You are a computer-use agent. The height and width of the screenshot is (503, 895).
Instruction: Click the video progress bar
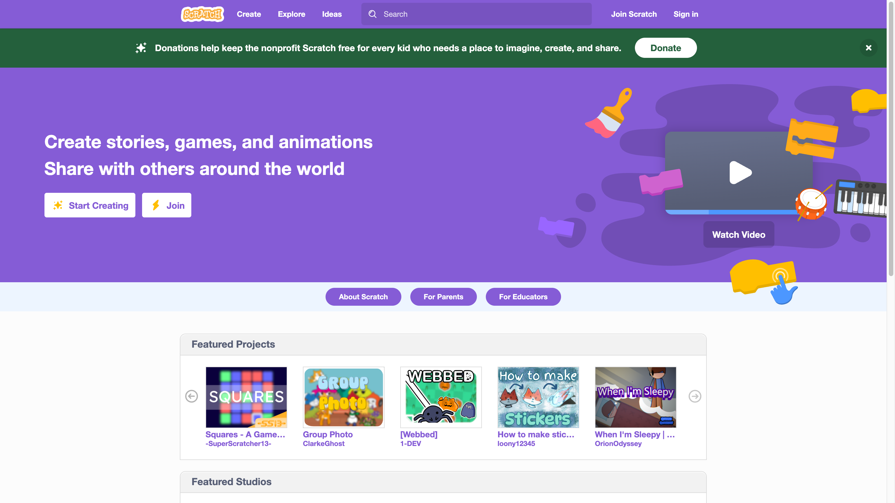point(731,212)
